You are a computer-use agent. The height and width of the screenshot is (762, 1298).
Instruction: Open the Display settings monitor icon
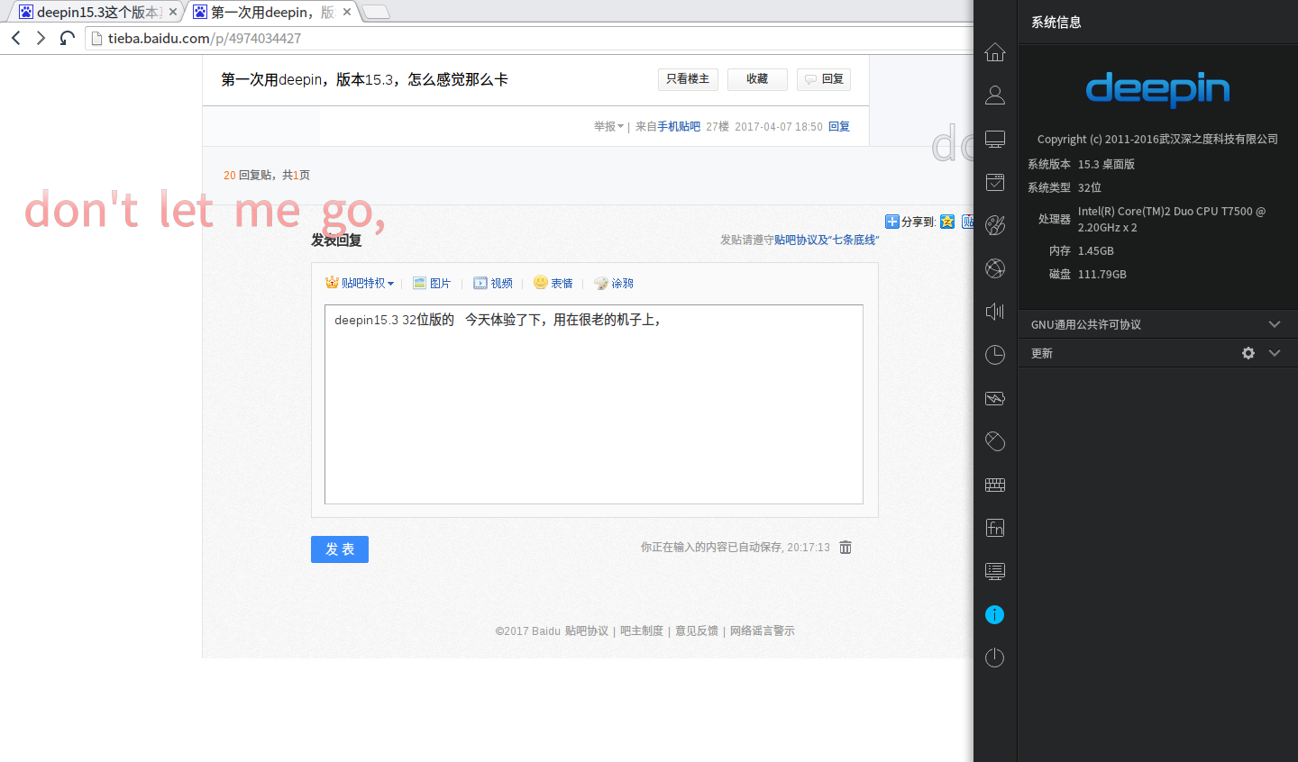[995, 139]
